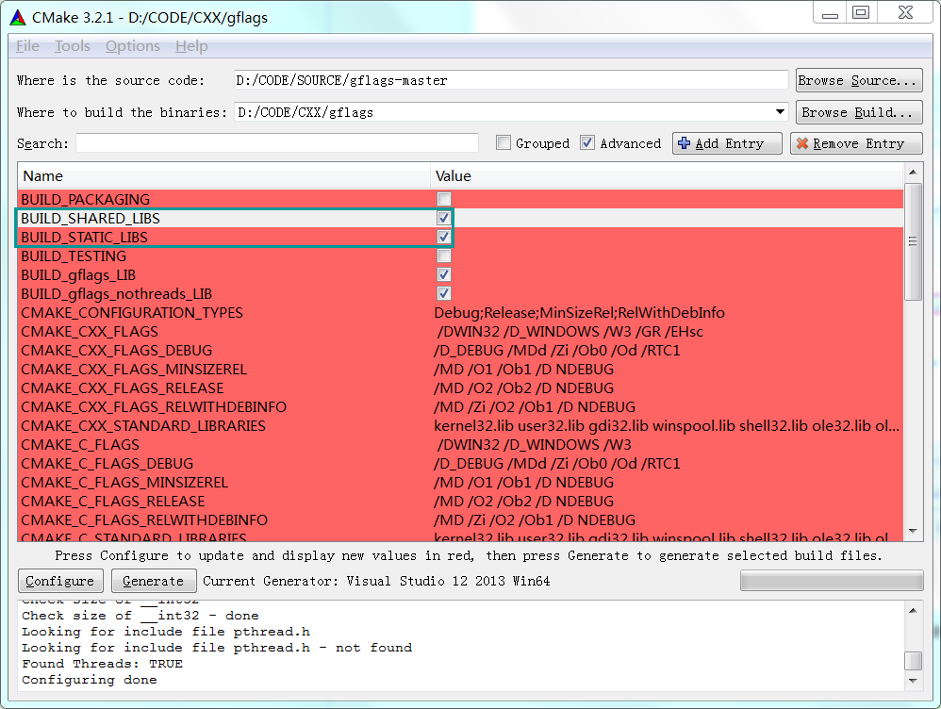Select the CMAKE_CXX_STANDARD_LIBRARIES entry name
Viewport: 941px width, 709px height.
143,425
